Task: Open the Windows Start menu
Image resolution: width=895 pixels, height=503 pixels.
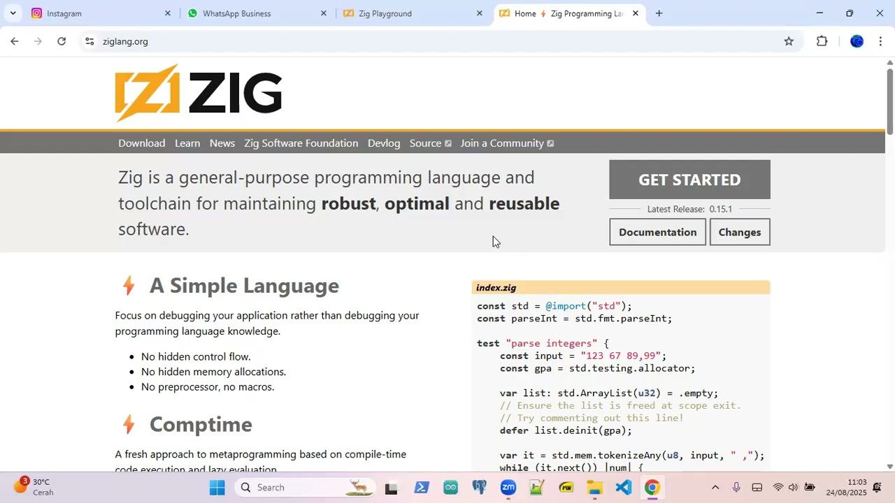Action: (217, 487)
